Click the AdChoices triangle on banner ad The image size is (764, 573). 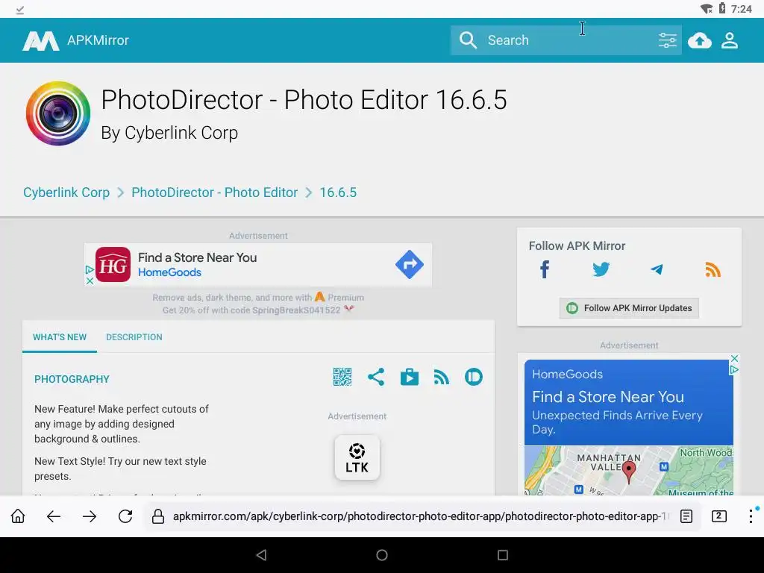(x=90, y=269)
